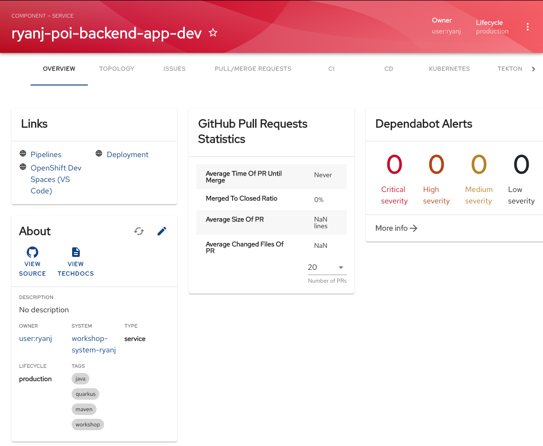Click the globe icon beside Pipelines
543x446 pixels.
point(23,153)
